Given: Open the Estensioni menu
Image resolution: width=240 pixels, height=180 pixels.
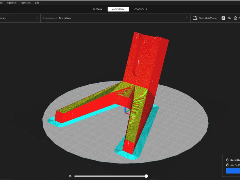Looking at the screenshot, I should tap(12, 3).
